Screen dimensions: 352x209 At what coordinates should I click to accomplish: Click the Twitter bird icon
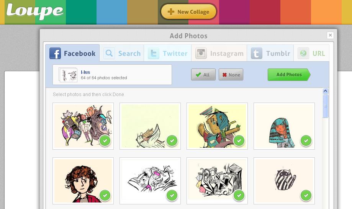point(154,53)
